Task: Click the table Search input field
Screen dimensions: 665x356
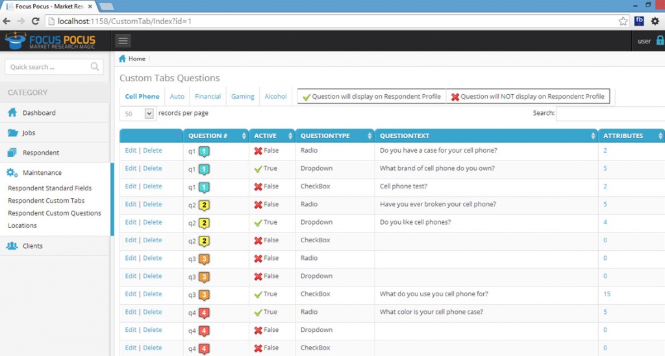Action: pos(610,114)
